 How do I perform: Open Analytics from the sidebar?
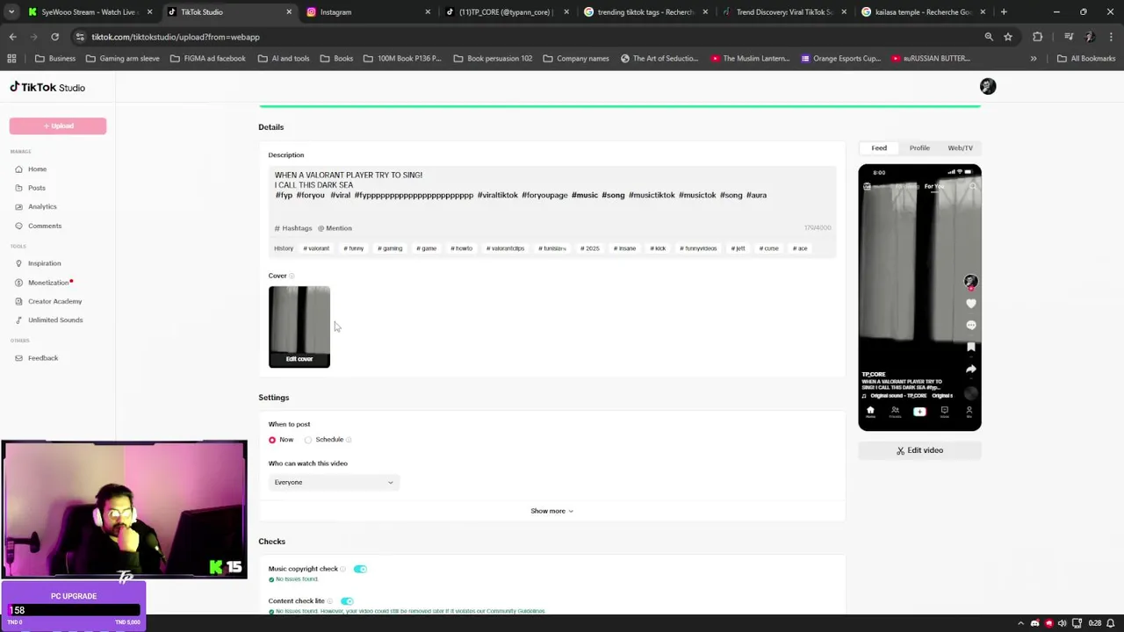(42, 206)
